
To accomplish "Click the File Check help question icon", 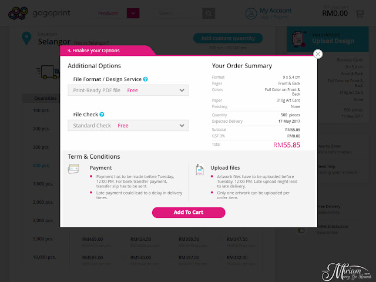I will [102, 115].
